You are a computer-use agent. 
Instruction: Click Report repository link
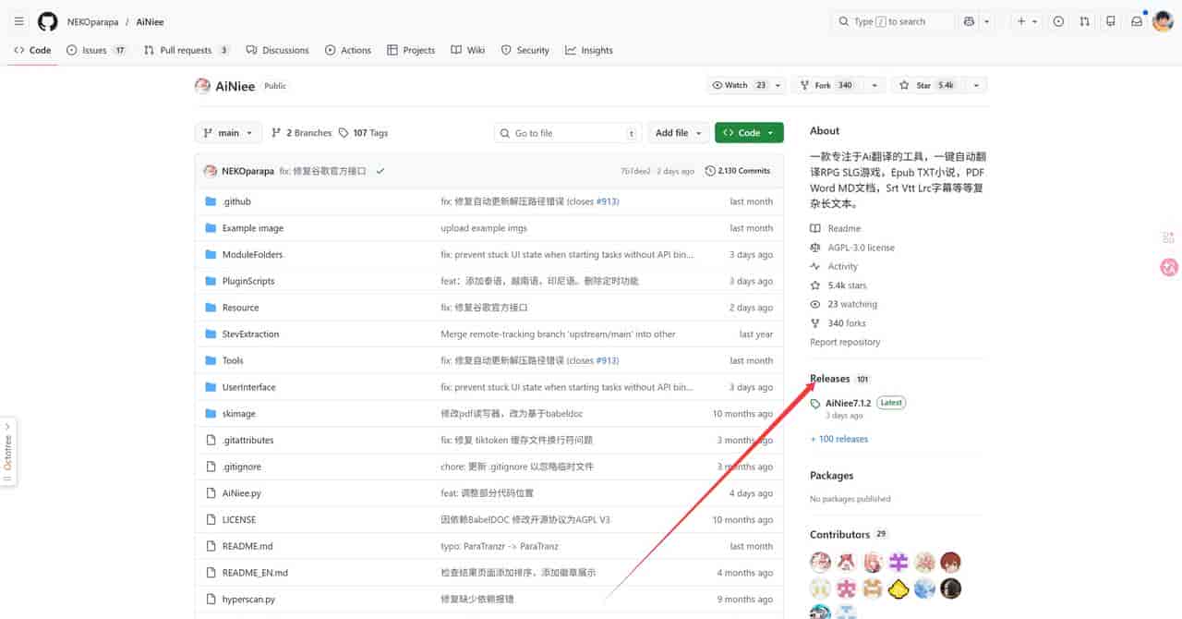click(x=845, y=342)
